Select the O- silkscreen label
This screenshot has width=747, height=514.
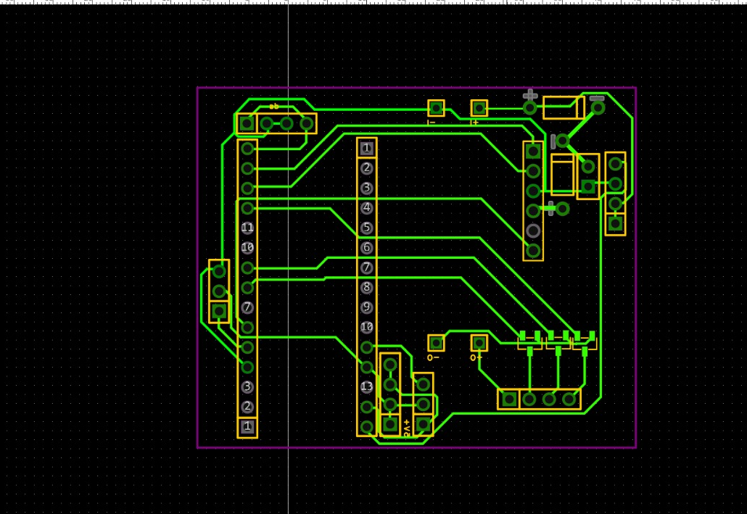click(433, 357)
